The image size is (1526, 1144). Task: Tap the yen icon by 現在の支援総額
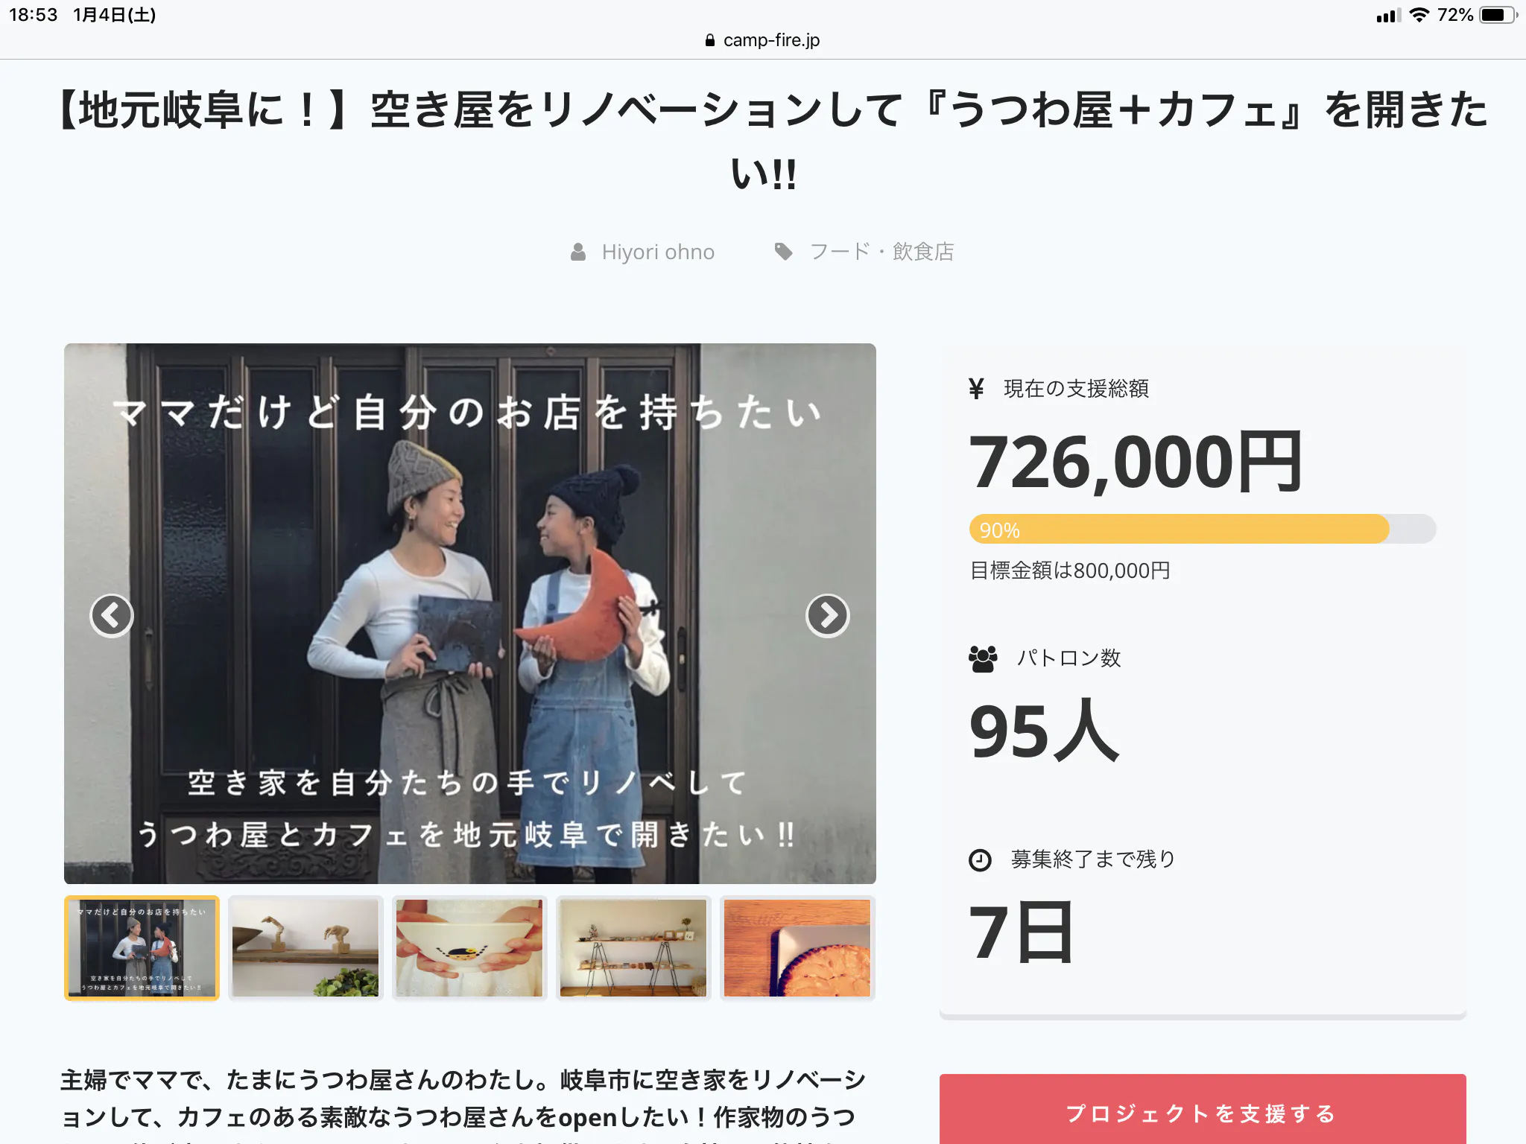click(x=976, y=388)
